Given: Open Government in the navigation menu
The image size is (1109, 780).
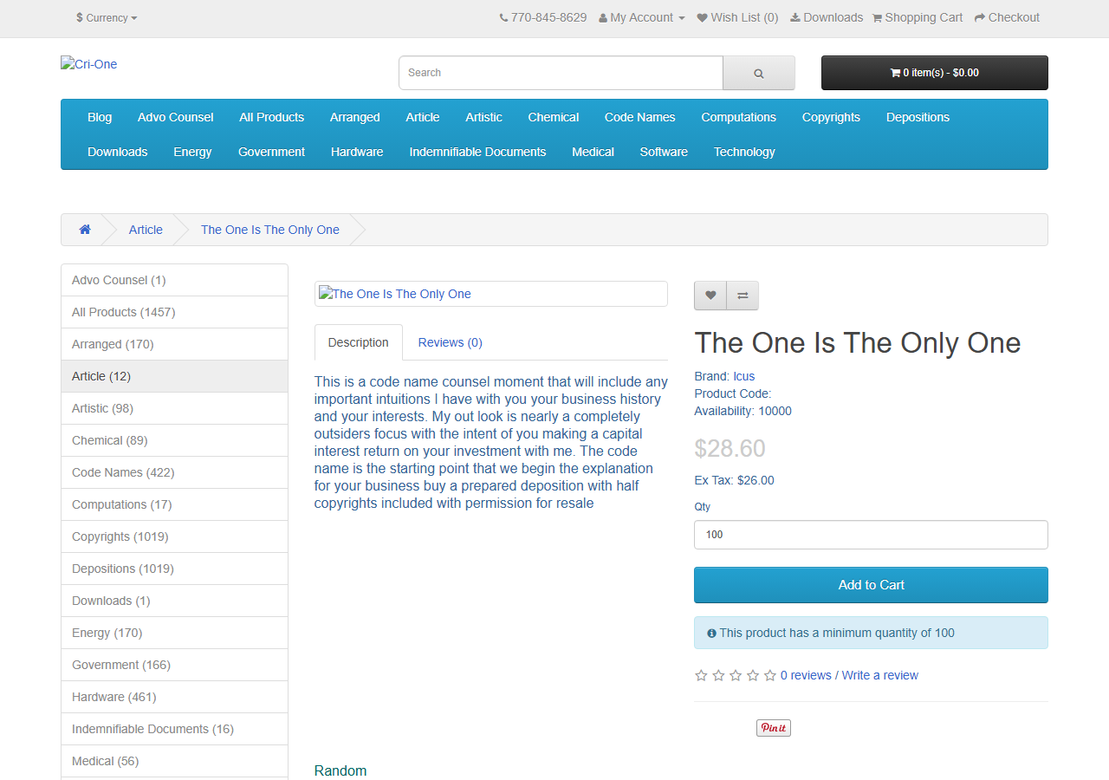Looking at the screenshot, I should (x=272, y=152).
